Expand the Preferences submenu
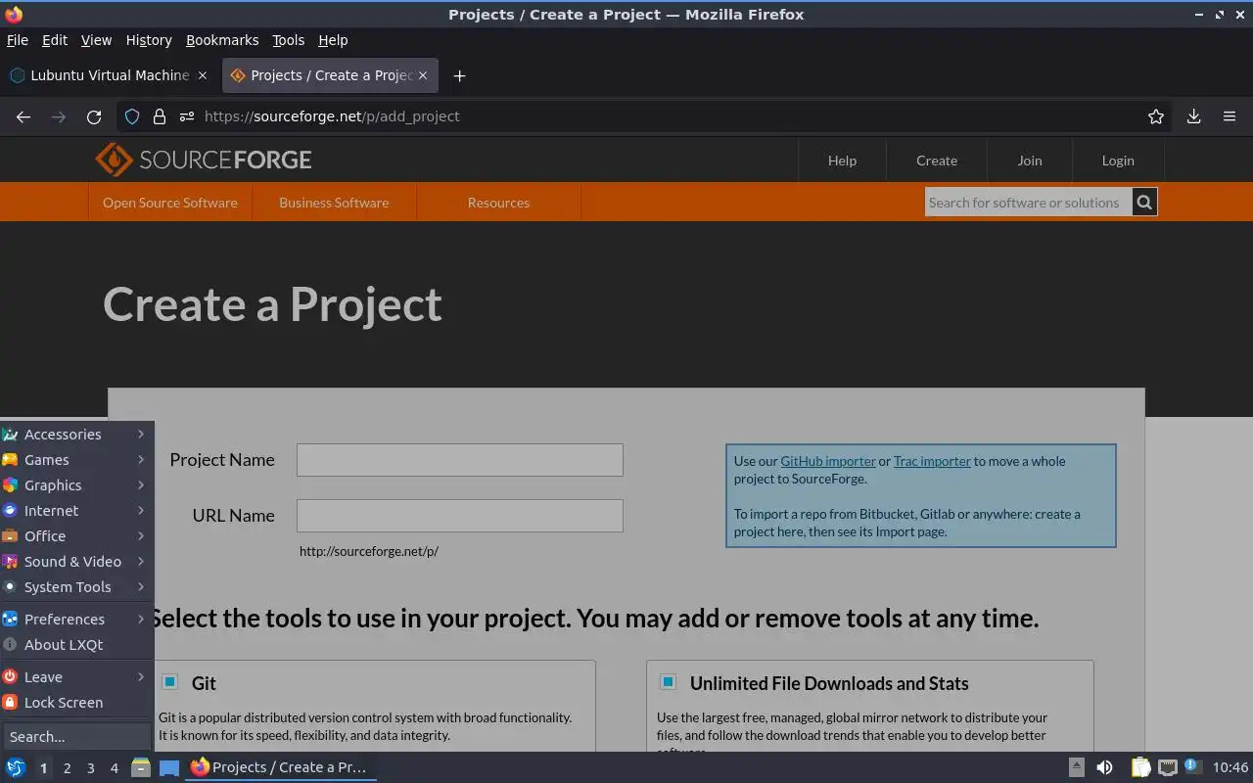 point(76,619)
